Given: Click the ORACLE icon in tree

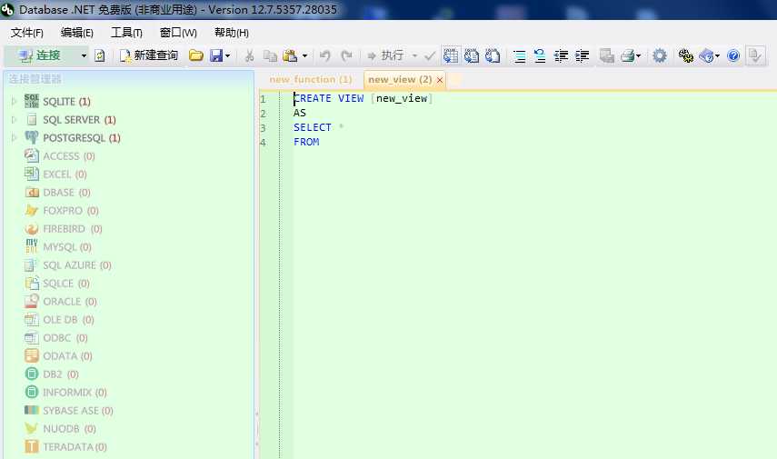Looking at the screenshot, I should coord(32,301).
